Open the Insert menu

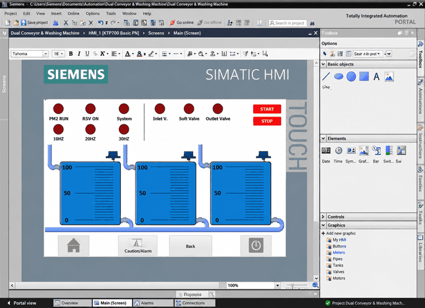[x=56, y=13]
